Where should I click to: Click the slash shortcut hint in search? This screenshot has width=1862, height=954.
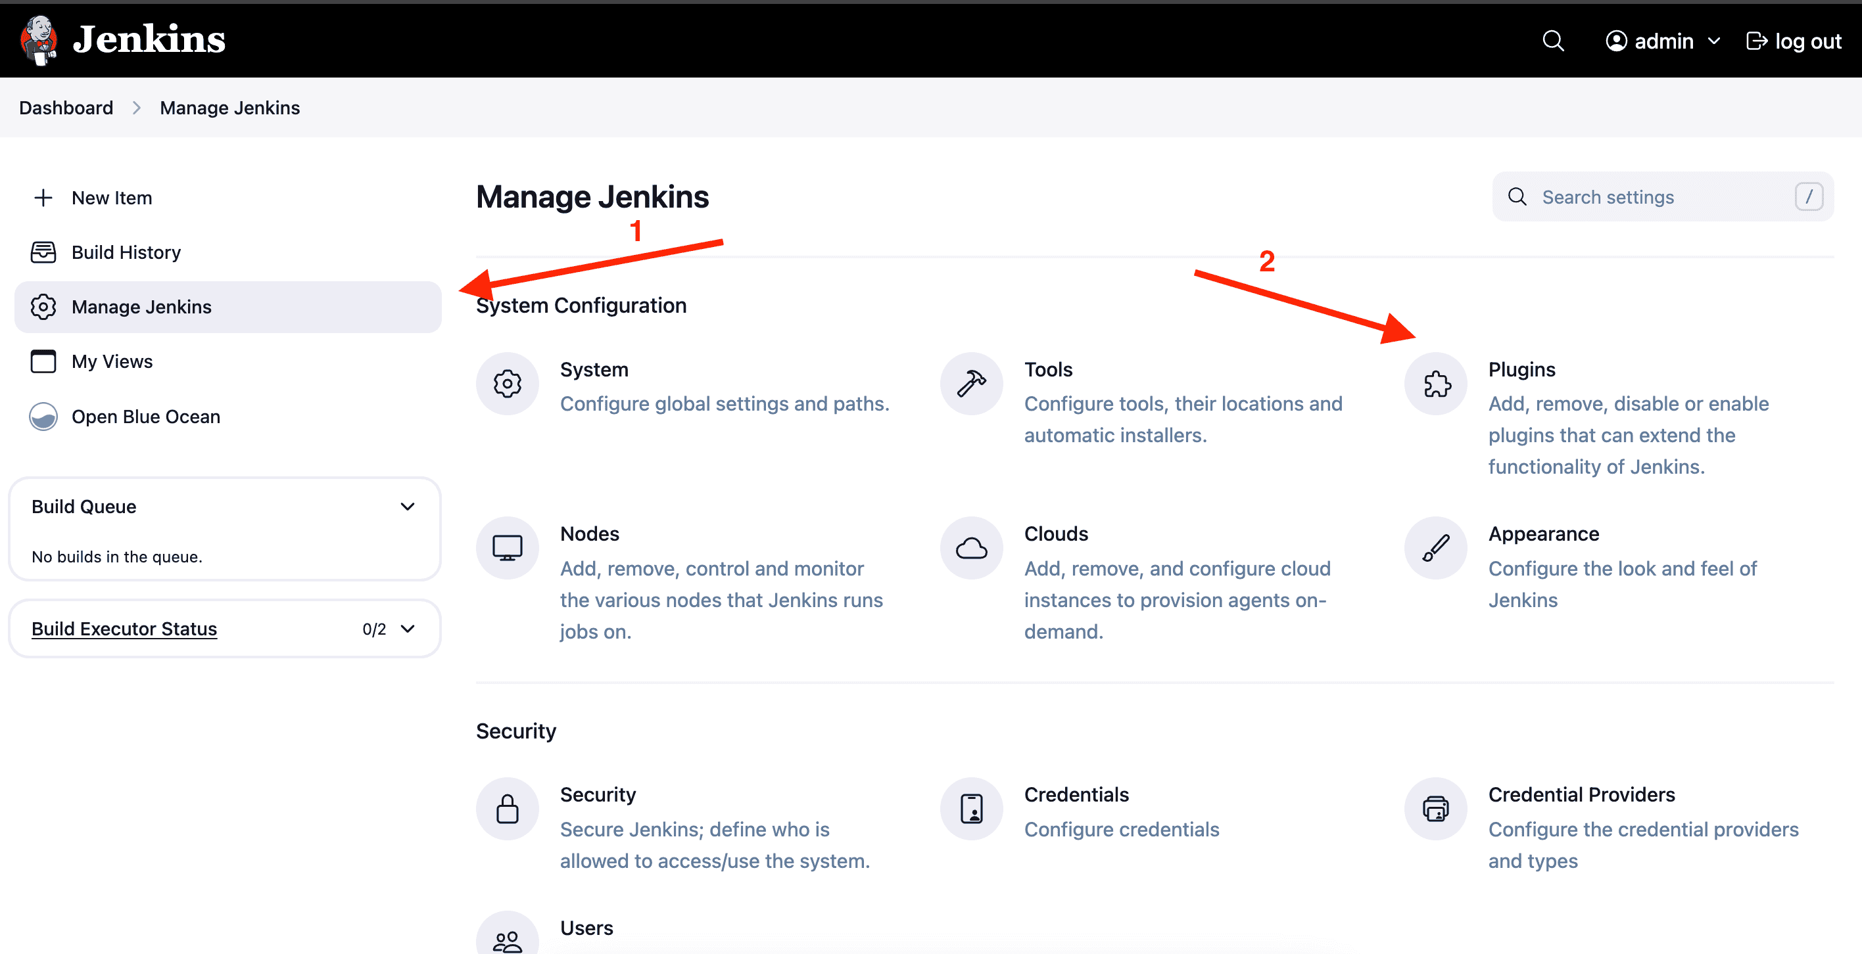click(1809, 196)
